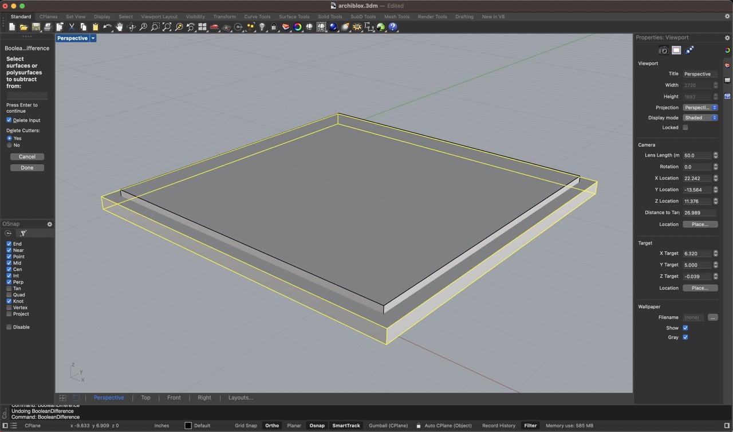Enable the Quad object snap

9,294
